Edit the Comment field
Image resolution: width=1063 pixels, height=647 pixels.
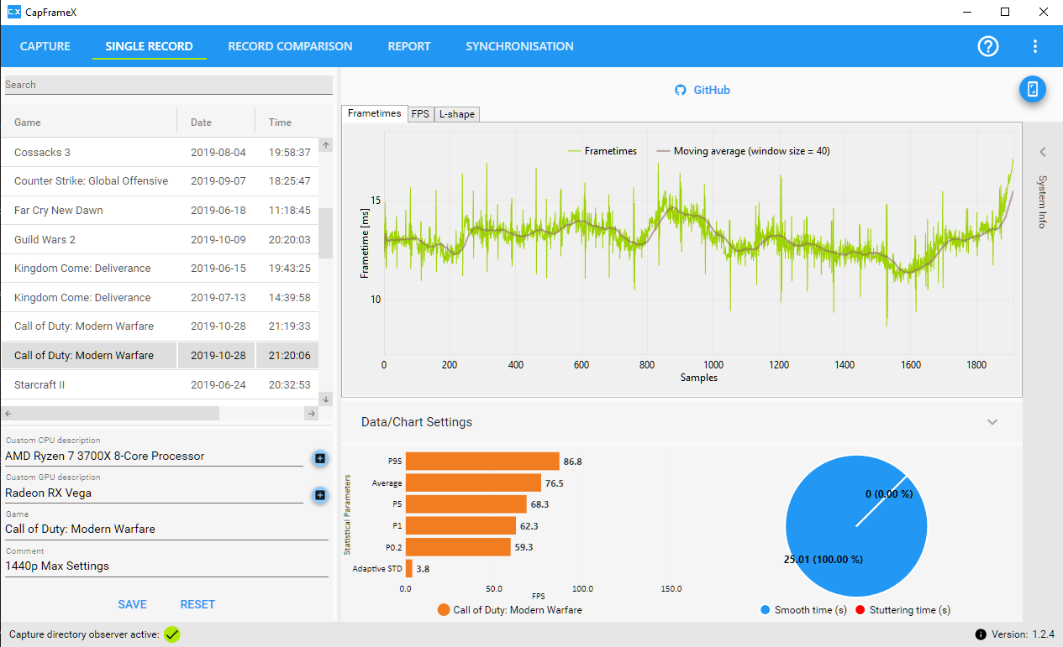tap(166, 566)
